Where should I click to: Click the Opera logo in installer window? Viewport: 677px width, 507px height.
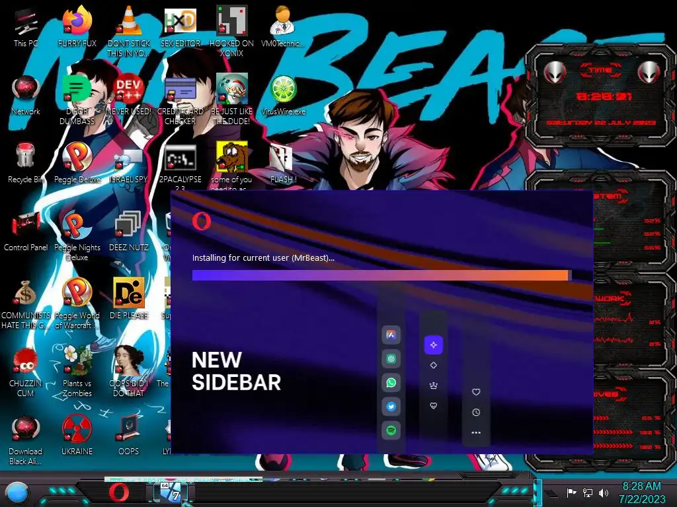point(202,220)
